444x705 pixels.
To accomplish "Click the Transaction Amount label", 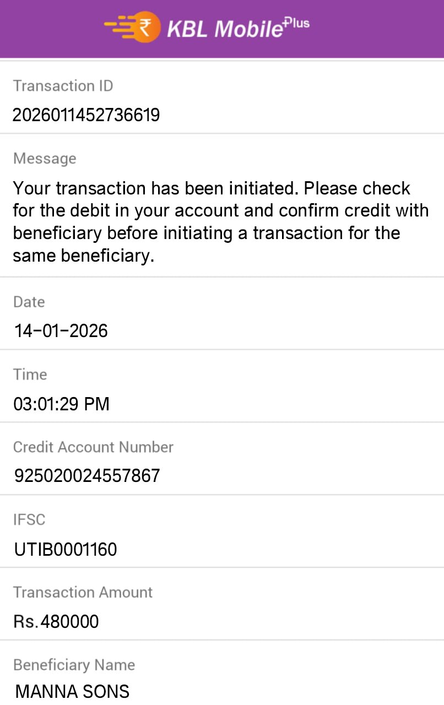I will 83,592.
